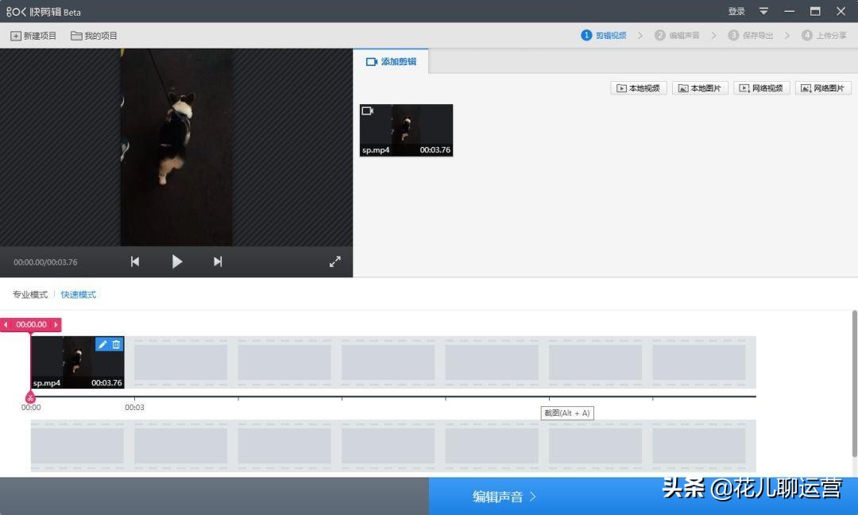Skip to the next clip in preview
The width and height of the screenshot is (858, 515).
click(218, 261)
